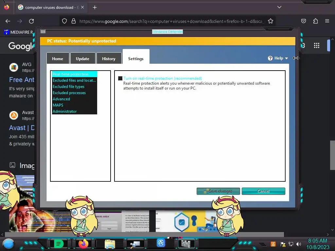335x251 pixels.
Task: Click the Help question mark icon
Action: (270, 58)
